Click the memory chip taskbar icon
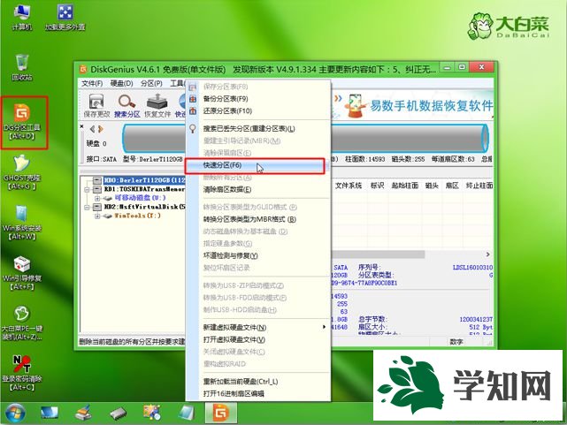Viewport: 567px width, 425px height. click(119, 414)
